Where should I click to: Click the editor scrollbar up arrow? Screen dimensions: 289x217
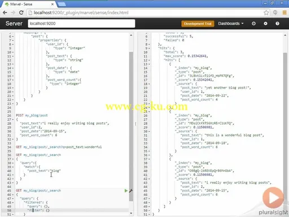[x=131, y=35]
